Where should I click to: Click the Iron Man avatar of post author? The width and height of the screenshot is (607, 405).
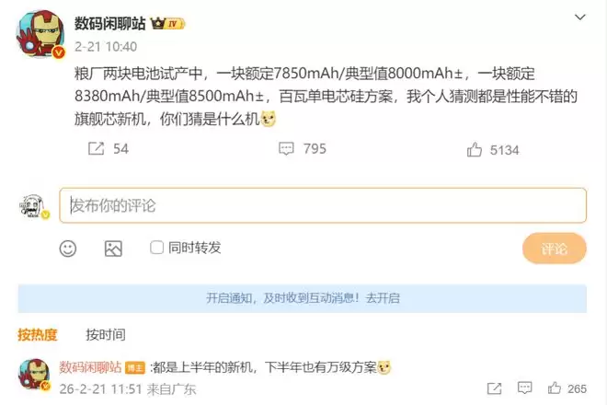pyautogui.click(x=40, y=34)
